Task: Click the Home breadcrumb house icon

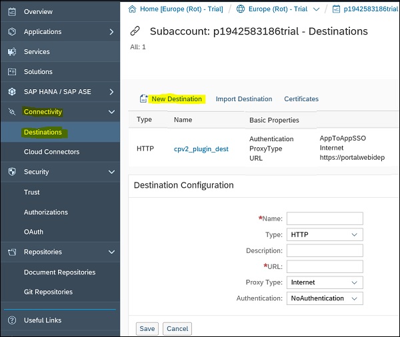Action: click(x=132, y=9)
